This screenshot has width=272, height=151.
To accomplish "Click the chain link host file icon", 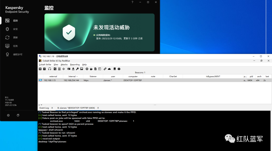I will 105,69.
